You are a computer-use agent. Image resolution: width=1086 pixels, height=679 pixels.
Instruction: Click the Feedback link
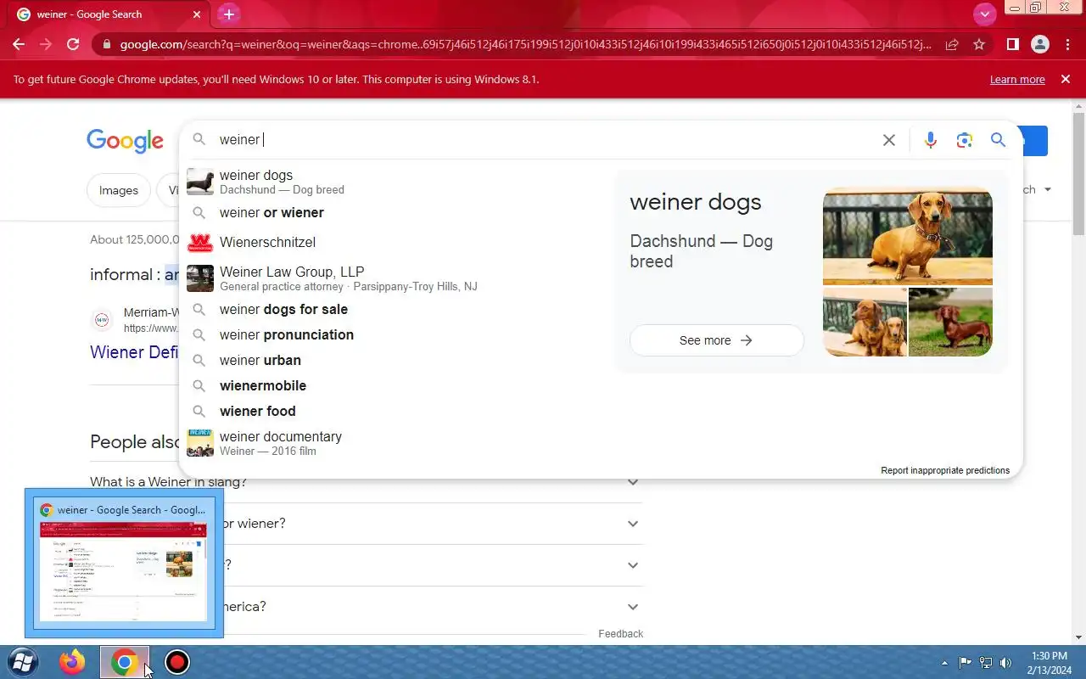(x=620, y=634)
